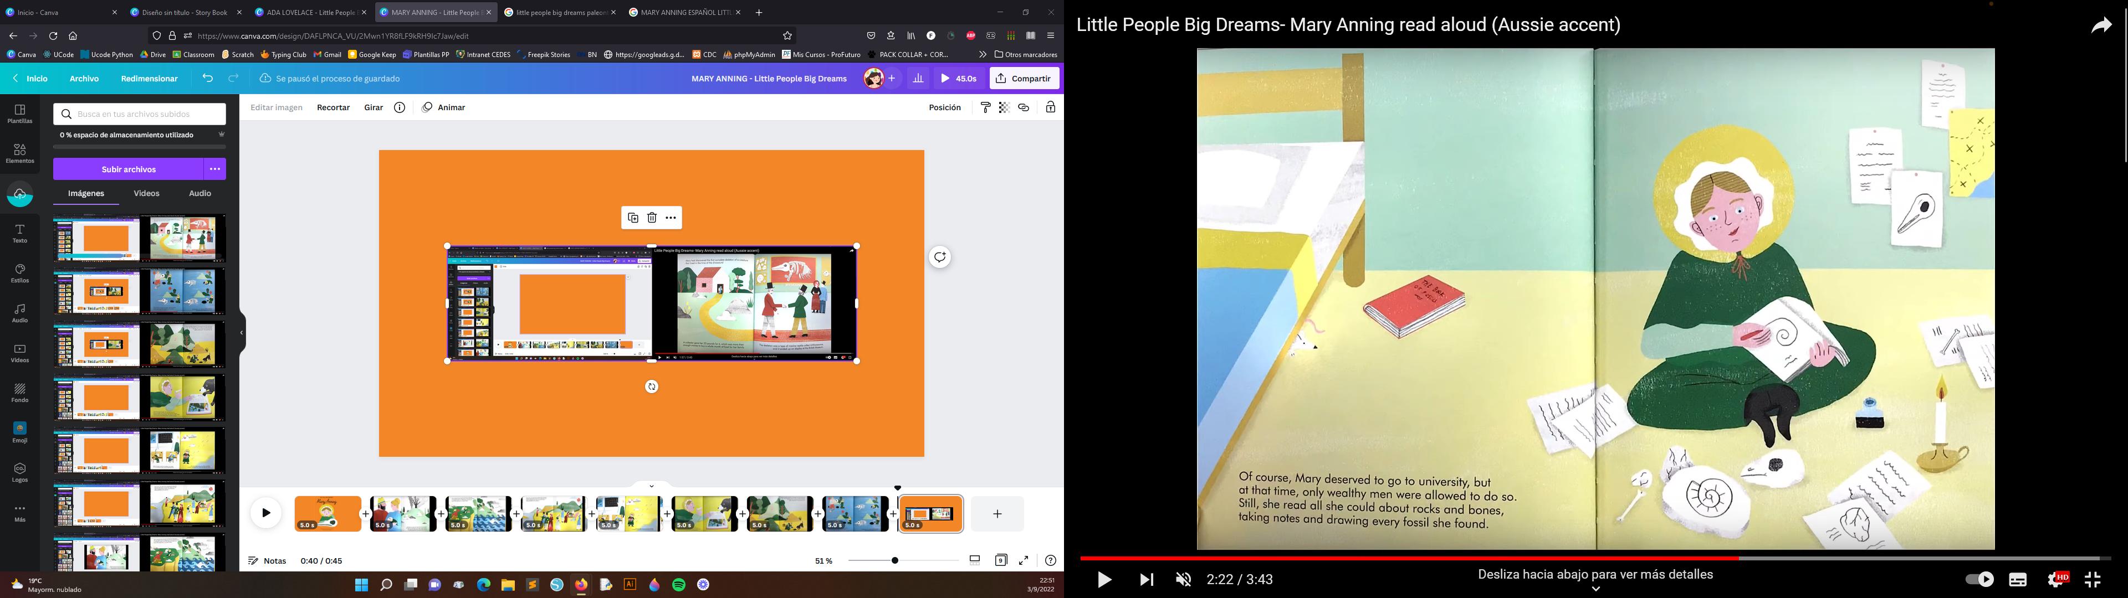Search in Busca en tus archivos subidos field
The height and width of the screenshot is (598, 2128).
click(140, 114)
